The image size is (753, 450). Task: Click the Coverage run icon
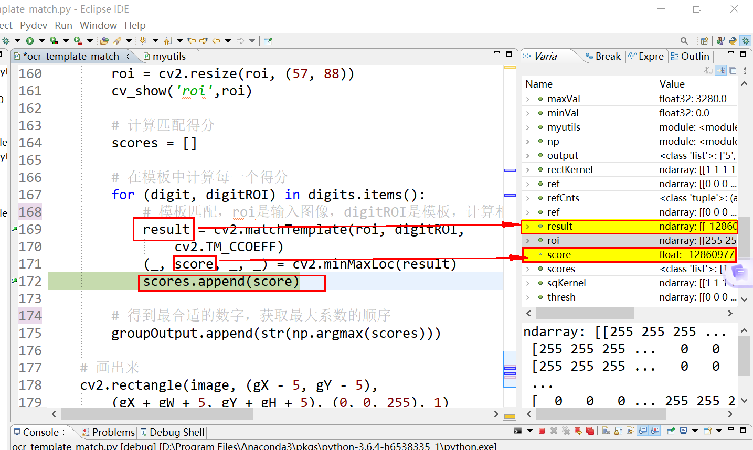pos(54,41)
